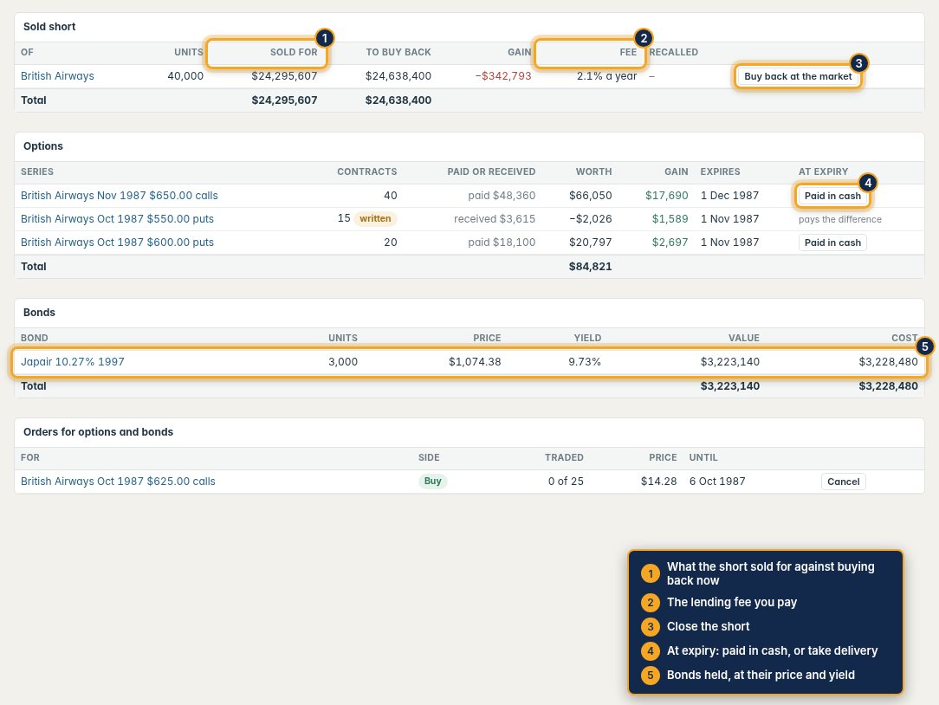Click Paid in cash for Oct $600.00 puts
The width and height of the screenshot is (939, 705).
point(832,243)
